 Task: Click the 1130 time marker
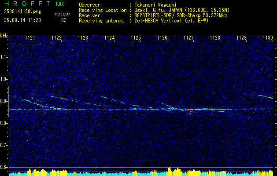coord(268,37)
